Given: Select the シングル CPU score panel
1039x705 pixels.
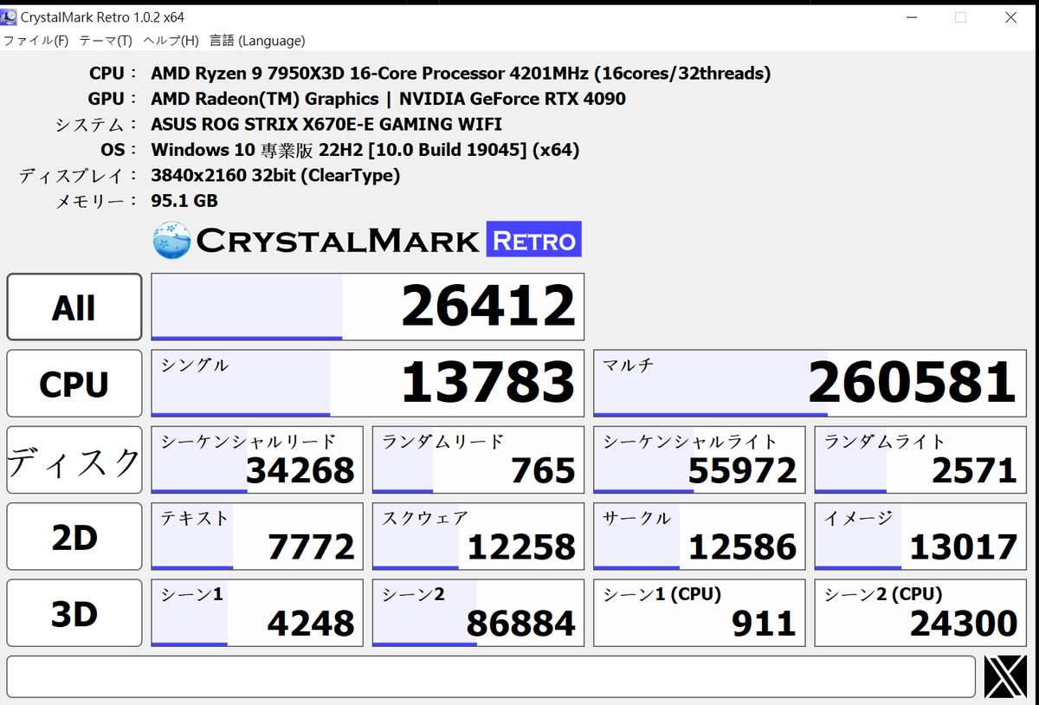Looking at the screenshot, I should (x=367, y=384).
